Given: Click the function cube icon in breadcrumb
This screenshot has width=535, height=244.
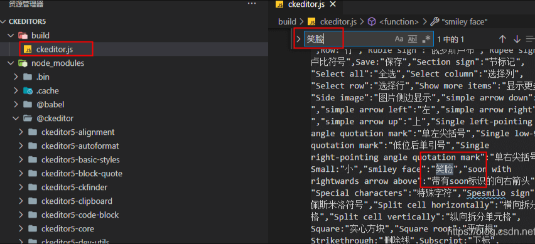Looking at the screenshot, I should pyautogui.click(x=372, y=22).
